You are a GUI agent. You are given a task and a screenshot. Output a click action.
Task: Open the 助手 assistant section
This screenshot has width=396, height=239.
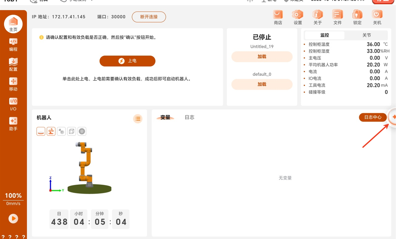[x=13, y=124]
